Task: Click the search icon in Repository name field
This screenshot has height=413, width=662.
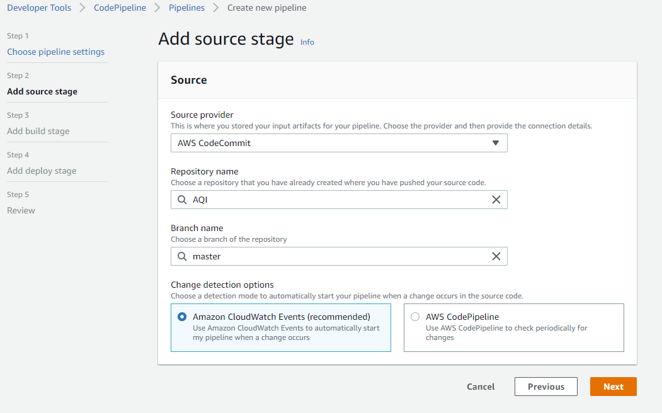Action: tap(182, 200)
